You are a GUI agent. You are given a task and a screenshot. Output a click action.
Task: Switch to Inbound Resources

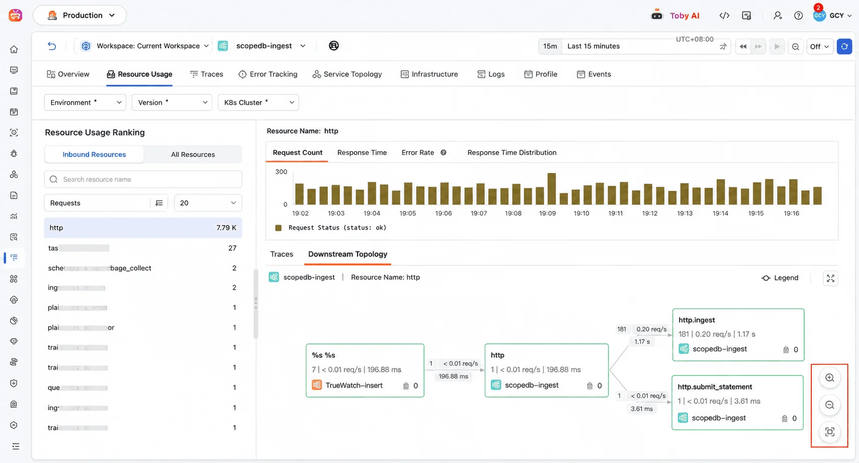pos(94,154)
